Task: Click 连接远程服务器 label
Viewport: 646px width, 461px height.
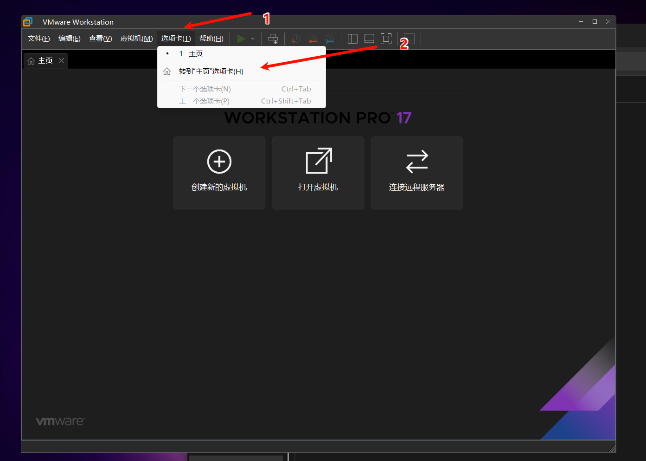Action: (417, 187)
